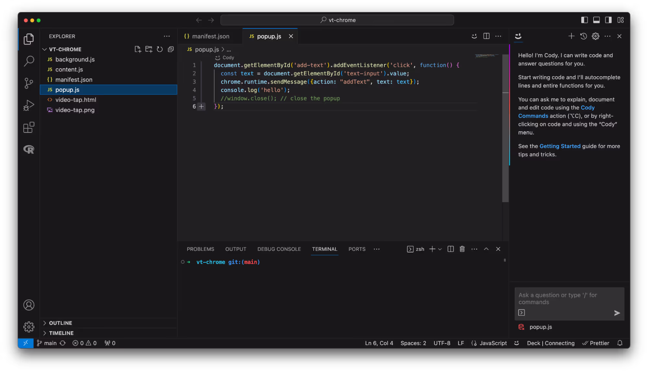The height and width of the screenshot is (372, 648).
Task: Open the Source Control view
Action: coord(29,83)
